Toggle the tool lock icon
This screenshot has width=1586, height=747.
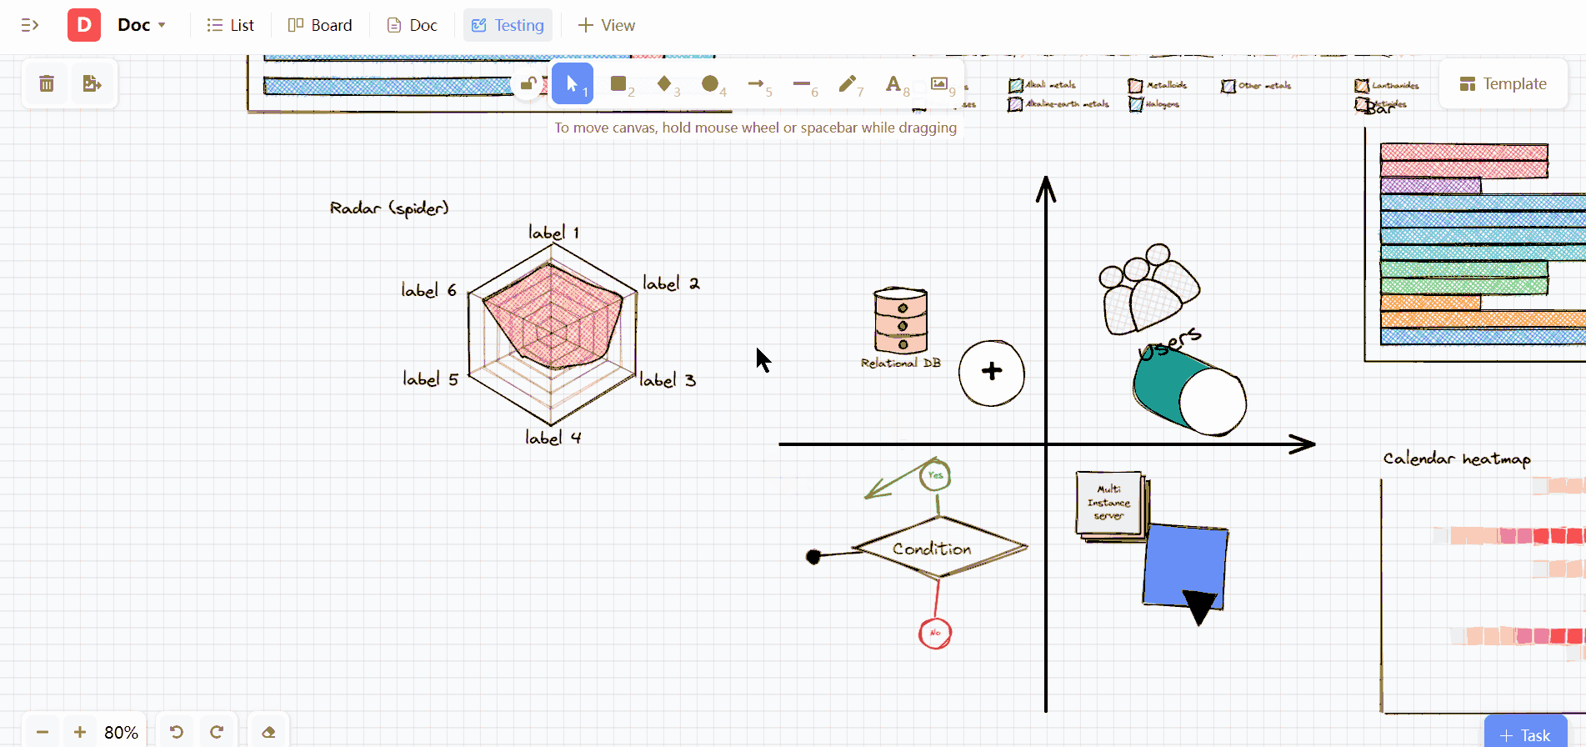[528, 83]
